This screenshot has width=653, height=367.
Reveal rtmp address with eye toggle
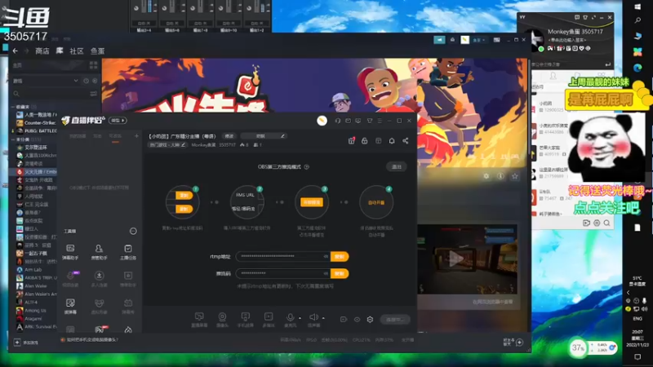click(x=326, y=256)
